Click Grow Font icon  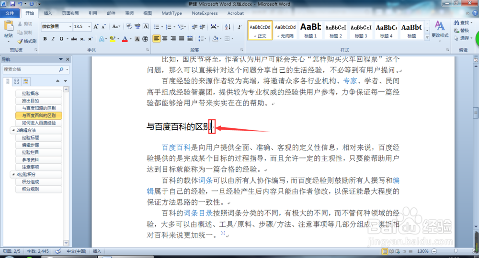pos(96,26)
